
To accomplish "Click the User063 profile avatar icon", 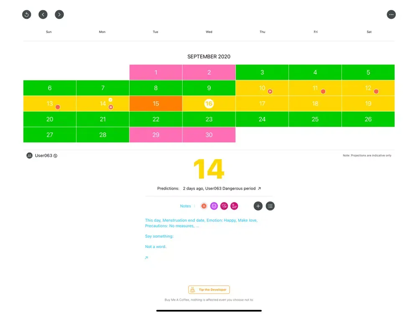I will point(29,155).
